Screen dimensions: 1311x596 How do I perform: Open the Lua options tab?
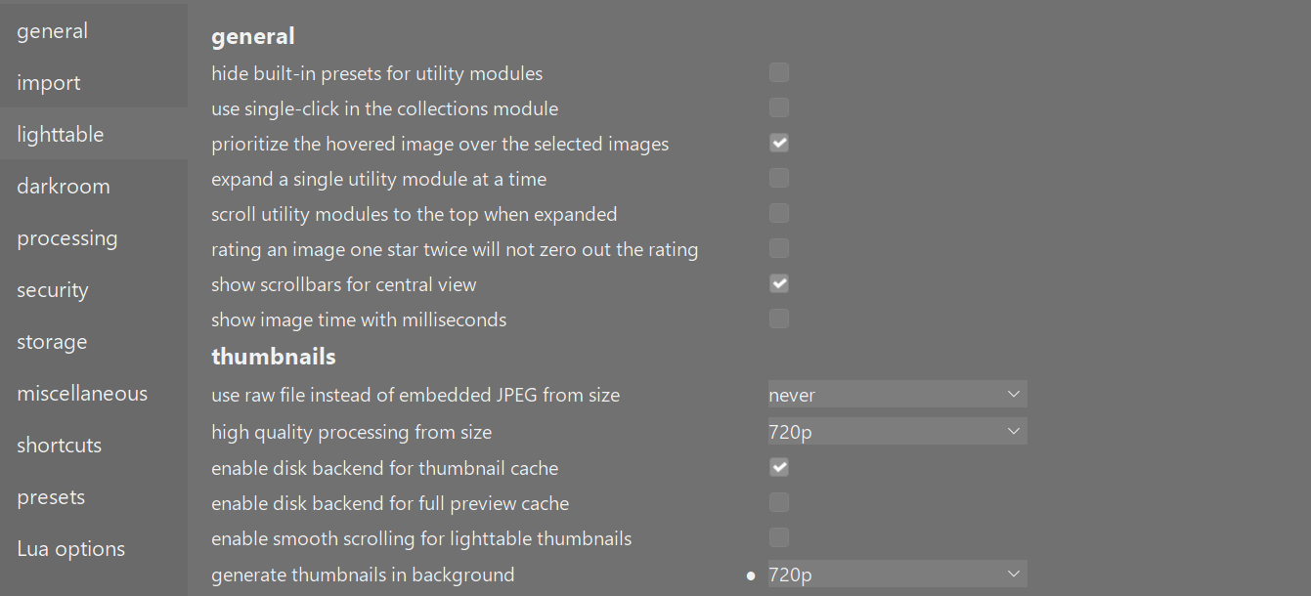71,549
